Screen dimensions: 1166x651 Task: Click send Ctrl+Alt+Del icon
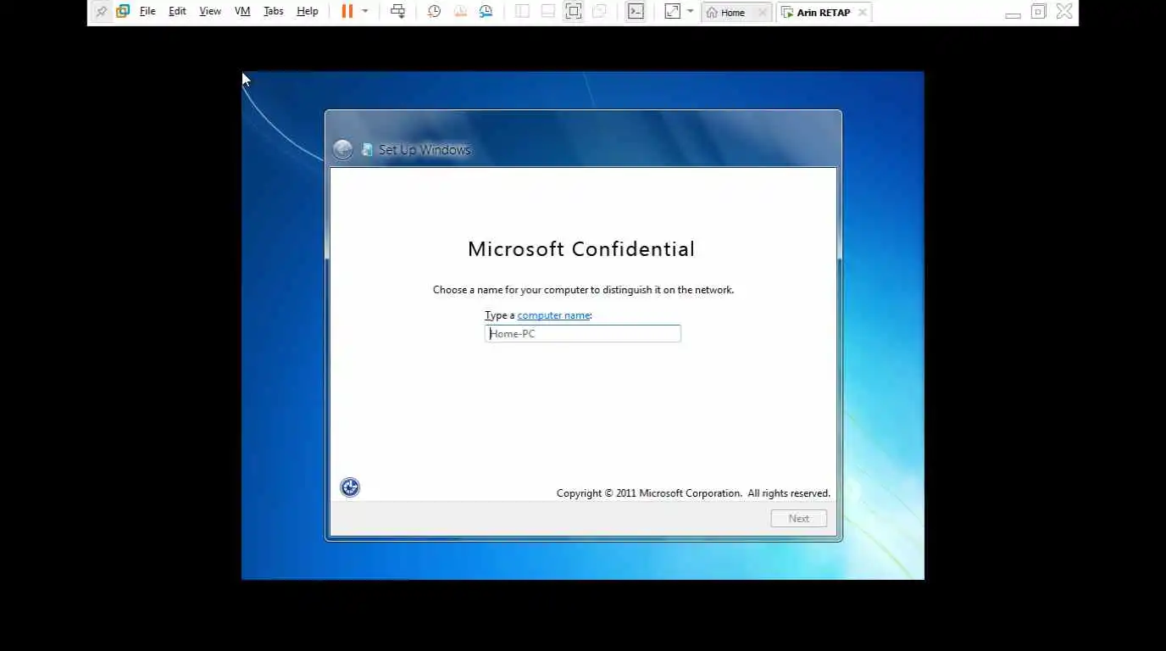[397, 12]
